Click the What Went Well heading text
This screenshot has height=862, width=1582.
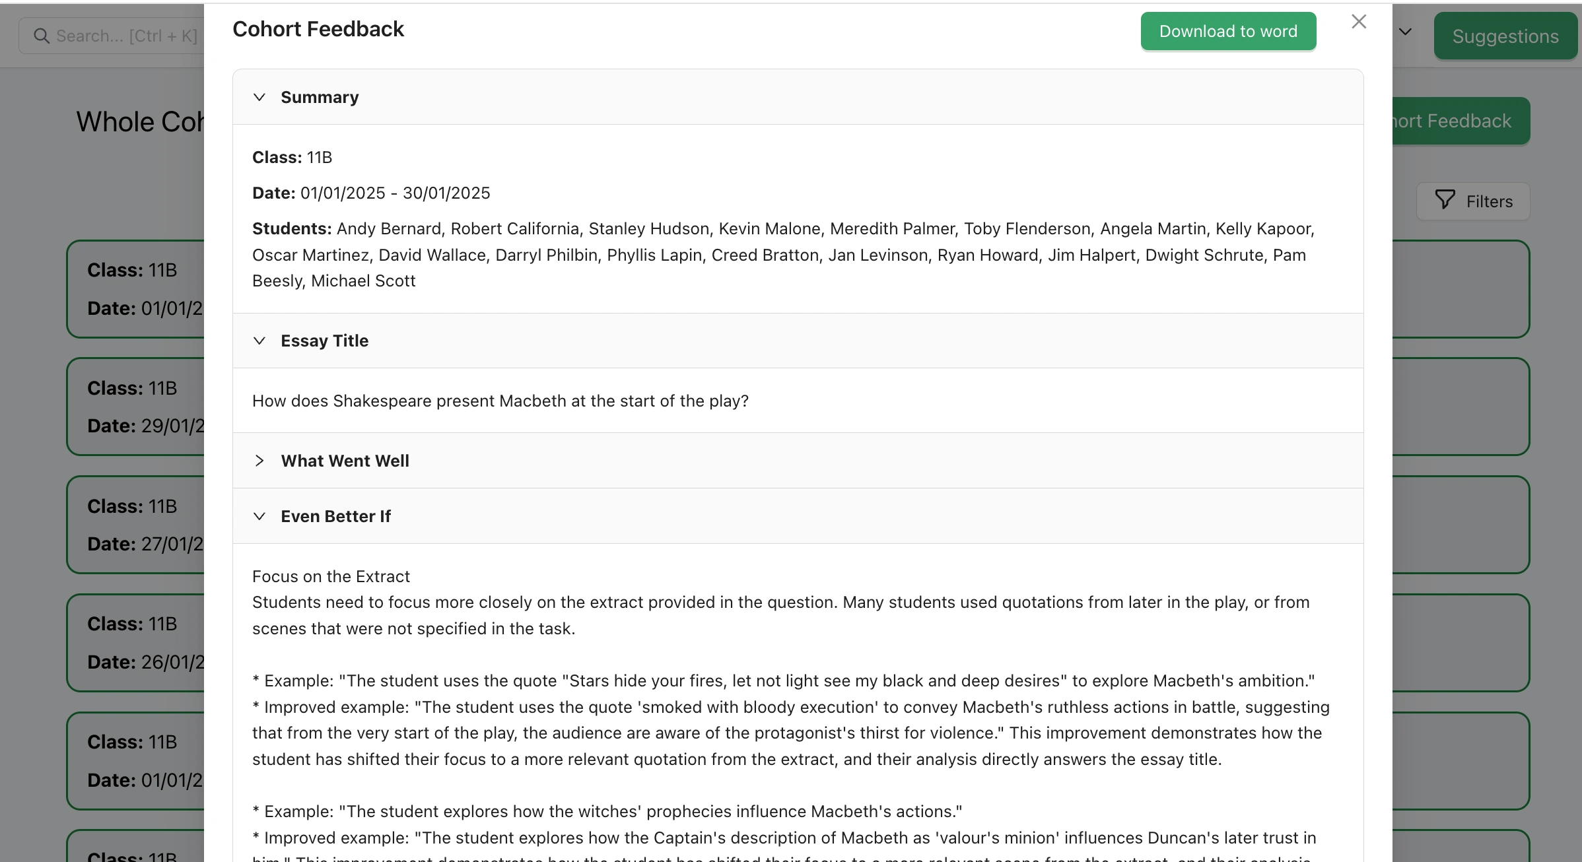click(x=345, y=461)
